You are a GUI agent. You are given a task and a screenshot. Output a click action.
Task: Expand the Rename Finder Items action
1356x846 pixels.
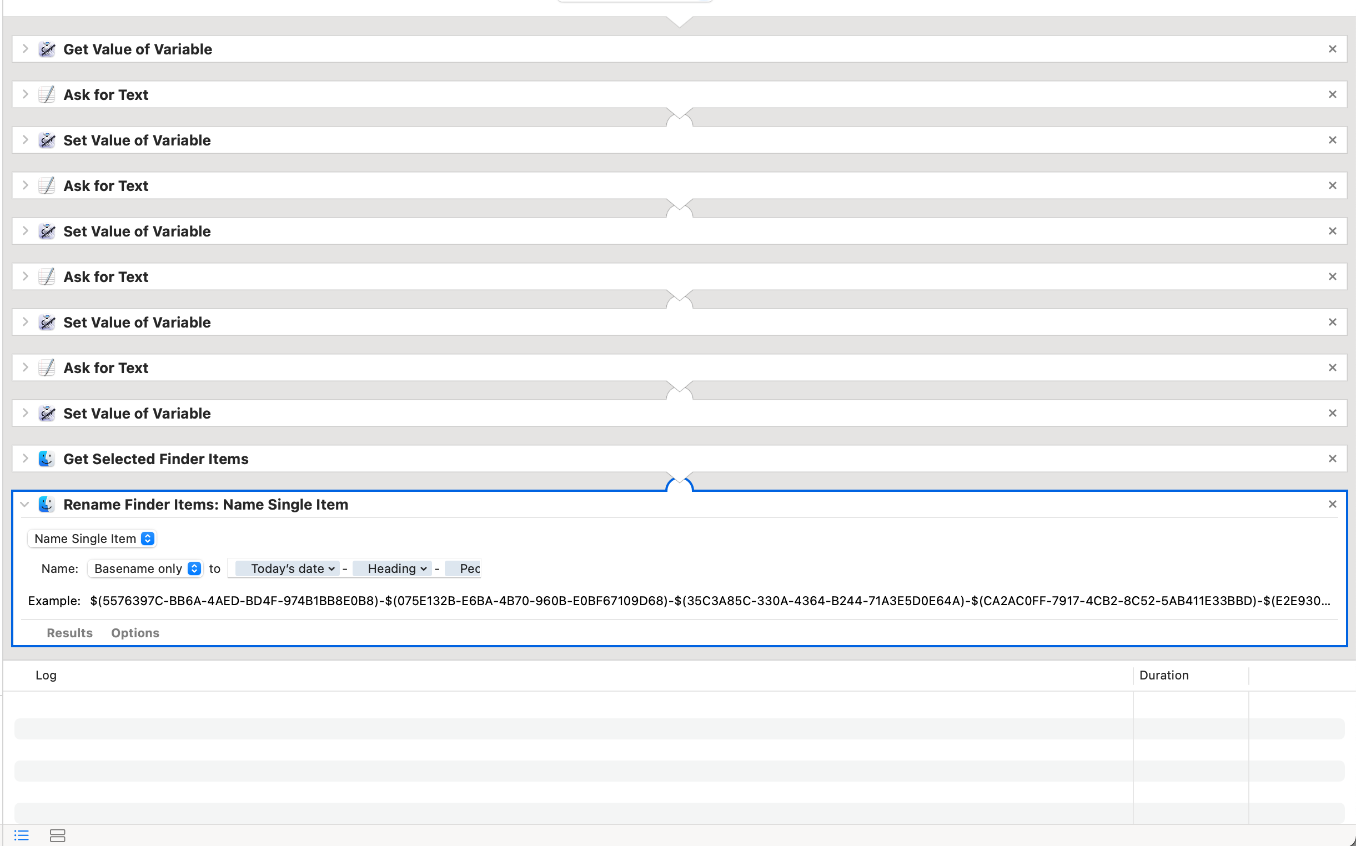pyautogui.click(x=26, y=505)
